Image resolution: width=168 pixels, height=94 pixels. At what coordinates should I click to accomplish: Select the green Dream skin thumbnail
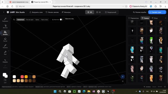(151, 40)
